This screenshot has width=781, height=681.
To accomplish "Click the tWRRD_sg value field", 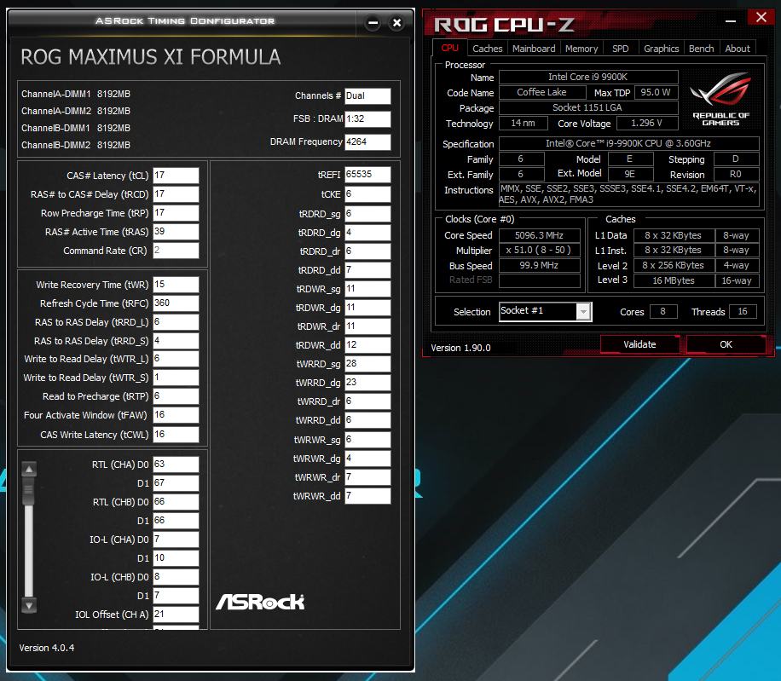I will click(x=367, y=364).
